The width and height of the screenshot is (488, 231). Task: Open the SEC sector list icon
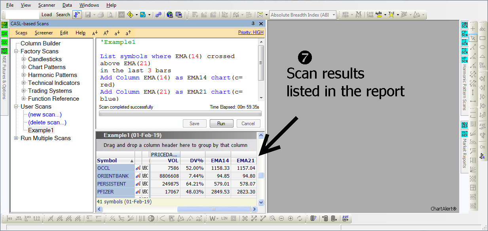4,42
